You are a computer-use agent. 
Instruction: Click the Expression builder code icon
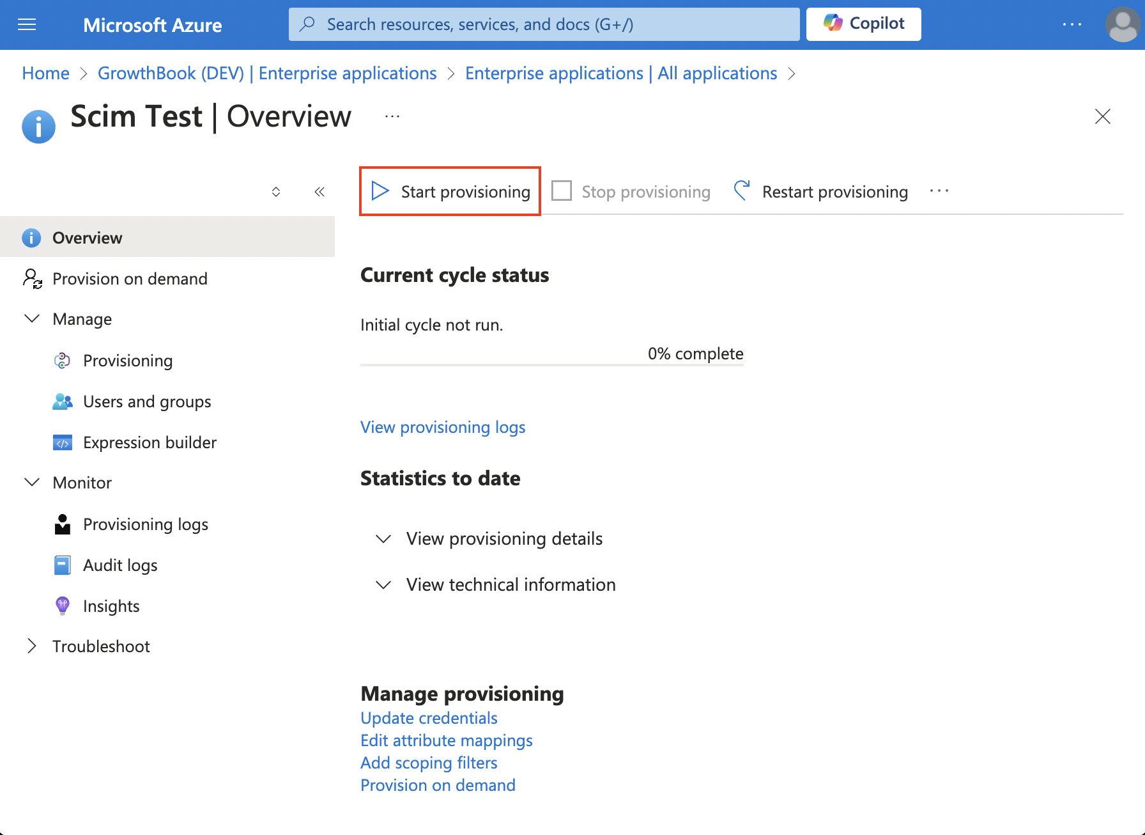63,442
